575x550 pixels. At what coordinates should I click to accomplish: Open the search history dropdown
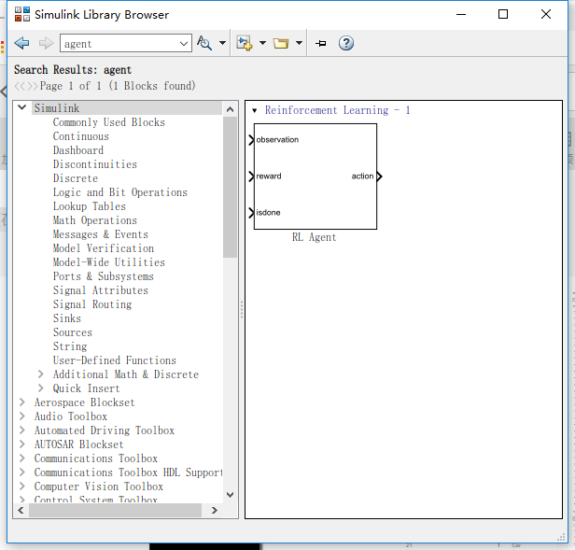click(184, 44)
